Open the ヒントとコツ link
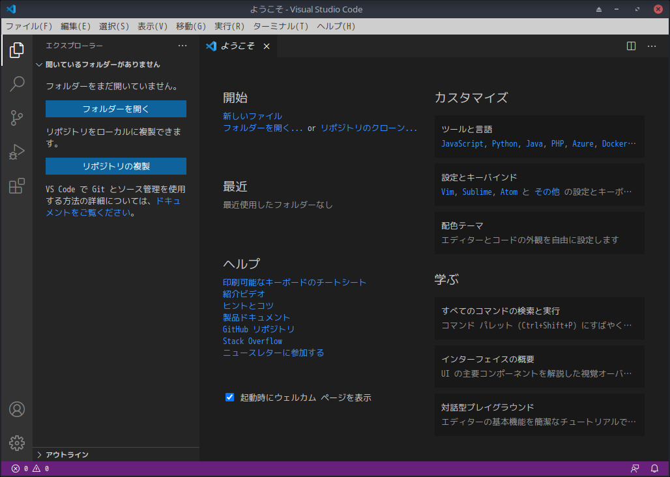The height and width of the screenshot is (477, 670). [x=248, y=306]
